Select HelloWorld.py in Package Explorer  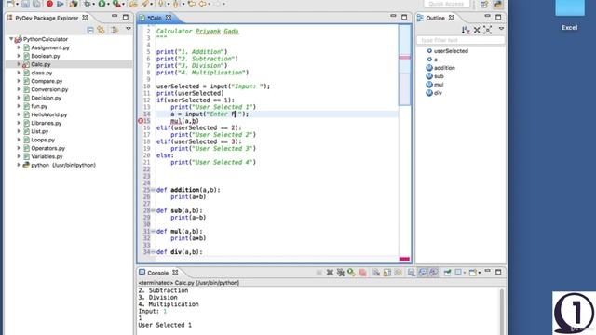(49, 114)
